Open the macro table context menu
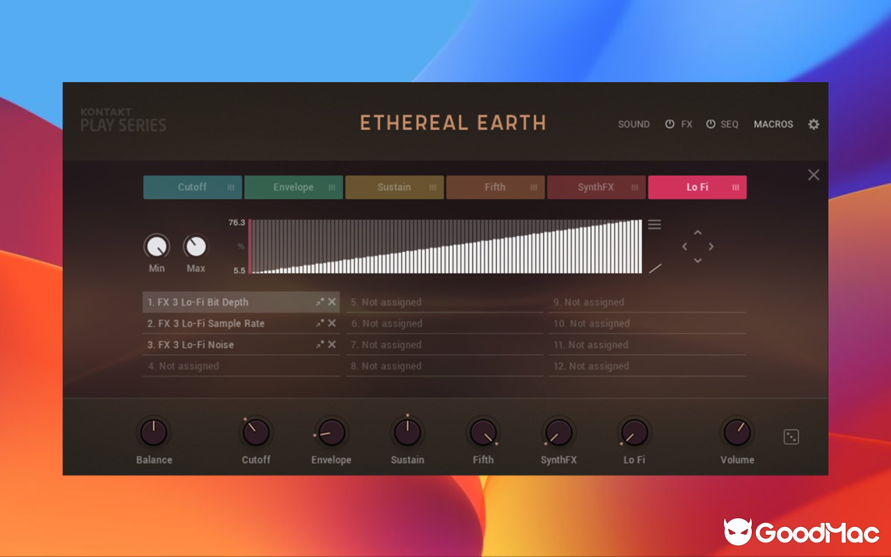The width and height of the screenshot is (891, 557). pos(654,224)
